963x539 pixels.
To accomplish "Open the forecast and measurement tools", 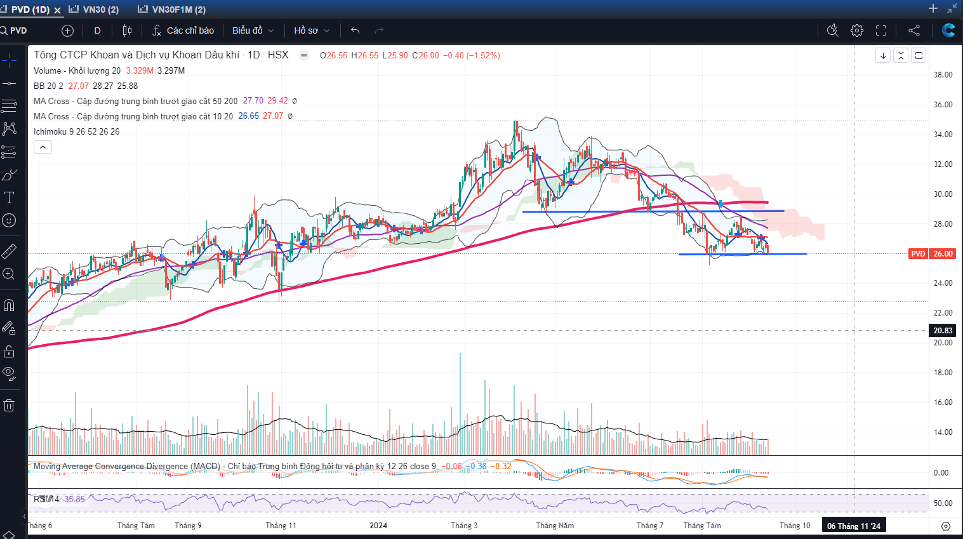I will pos(9,152).
